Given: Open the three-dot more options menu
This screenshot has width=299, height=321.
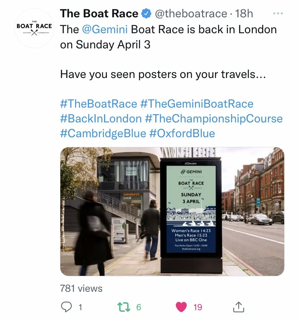Looking at the screenshot, I should click(x=278, y=13).
